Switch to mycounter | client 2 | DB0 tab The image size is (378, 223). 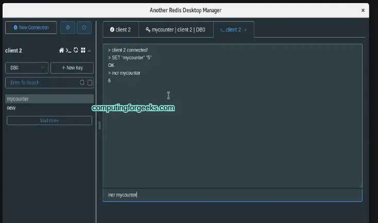point(176,30)
